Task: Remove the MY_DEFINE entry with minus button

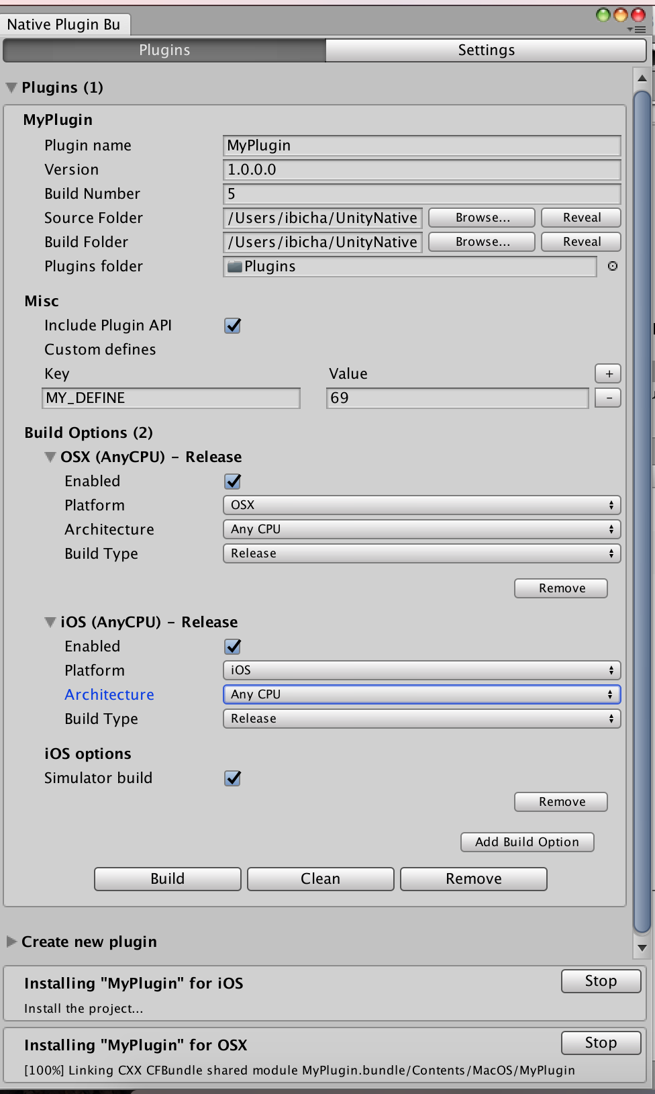Action: tap(608, 398)
